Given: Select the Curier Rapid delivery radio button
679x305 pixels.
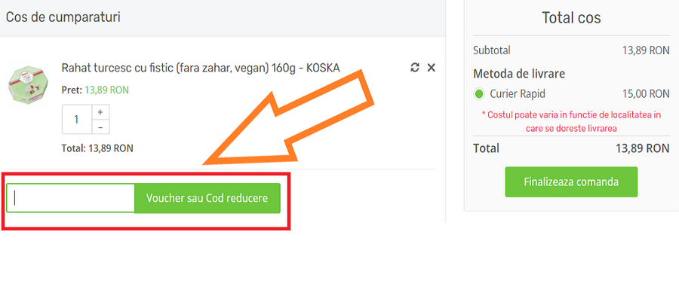Looking at the screenshot, I should click(479, 94).
